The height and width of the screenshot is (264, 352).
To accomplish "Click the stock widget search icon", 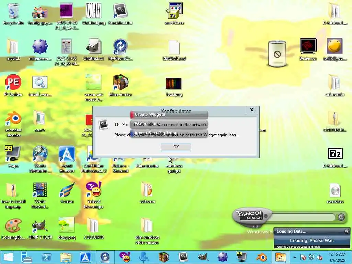I will coord(346,231).
